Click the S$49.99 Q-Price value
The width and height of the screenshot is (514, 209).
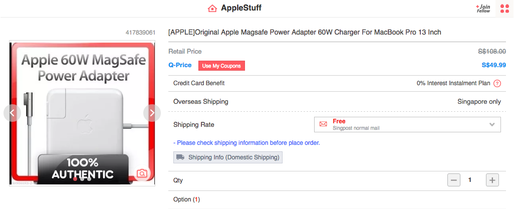(x=493, y=65)
